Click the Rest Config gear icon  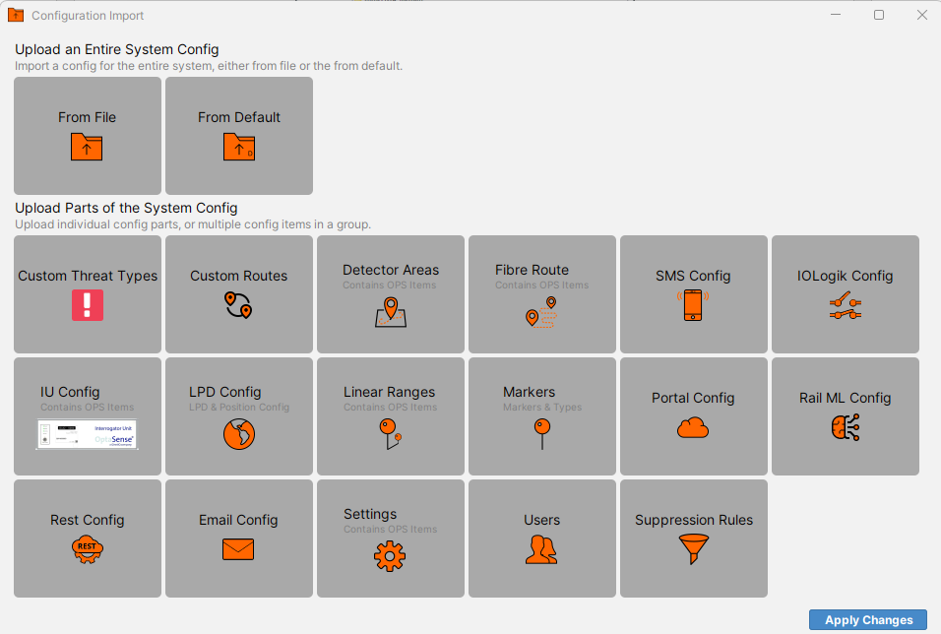tap(88, 548)
